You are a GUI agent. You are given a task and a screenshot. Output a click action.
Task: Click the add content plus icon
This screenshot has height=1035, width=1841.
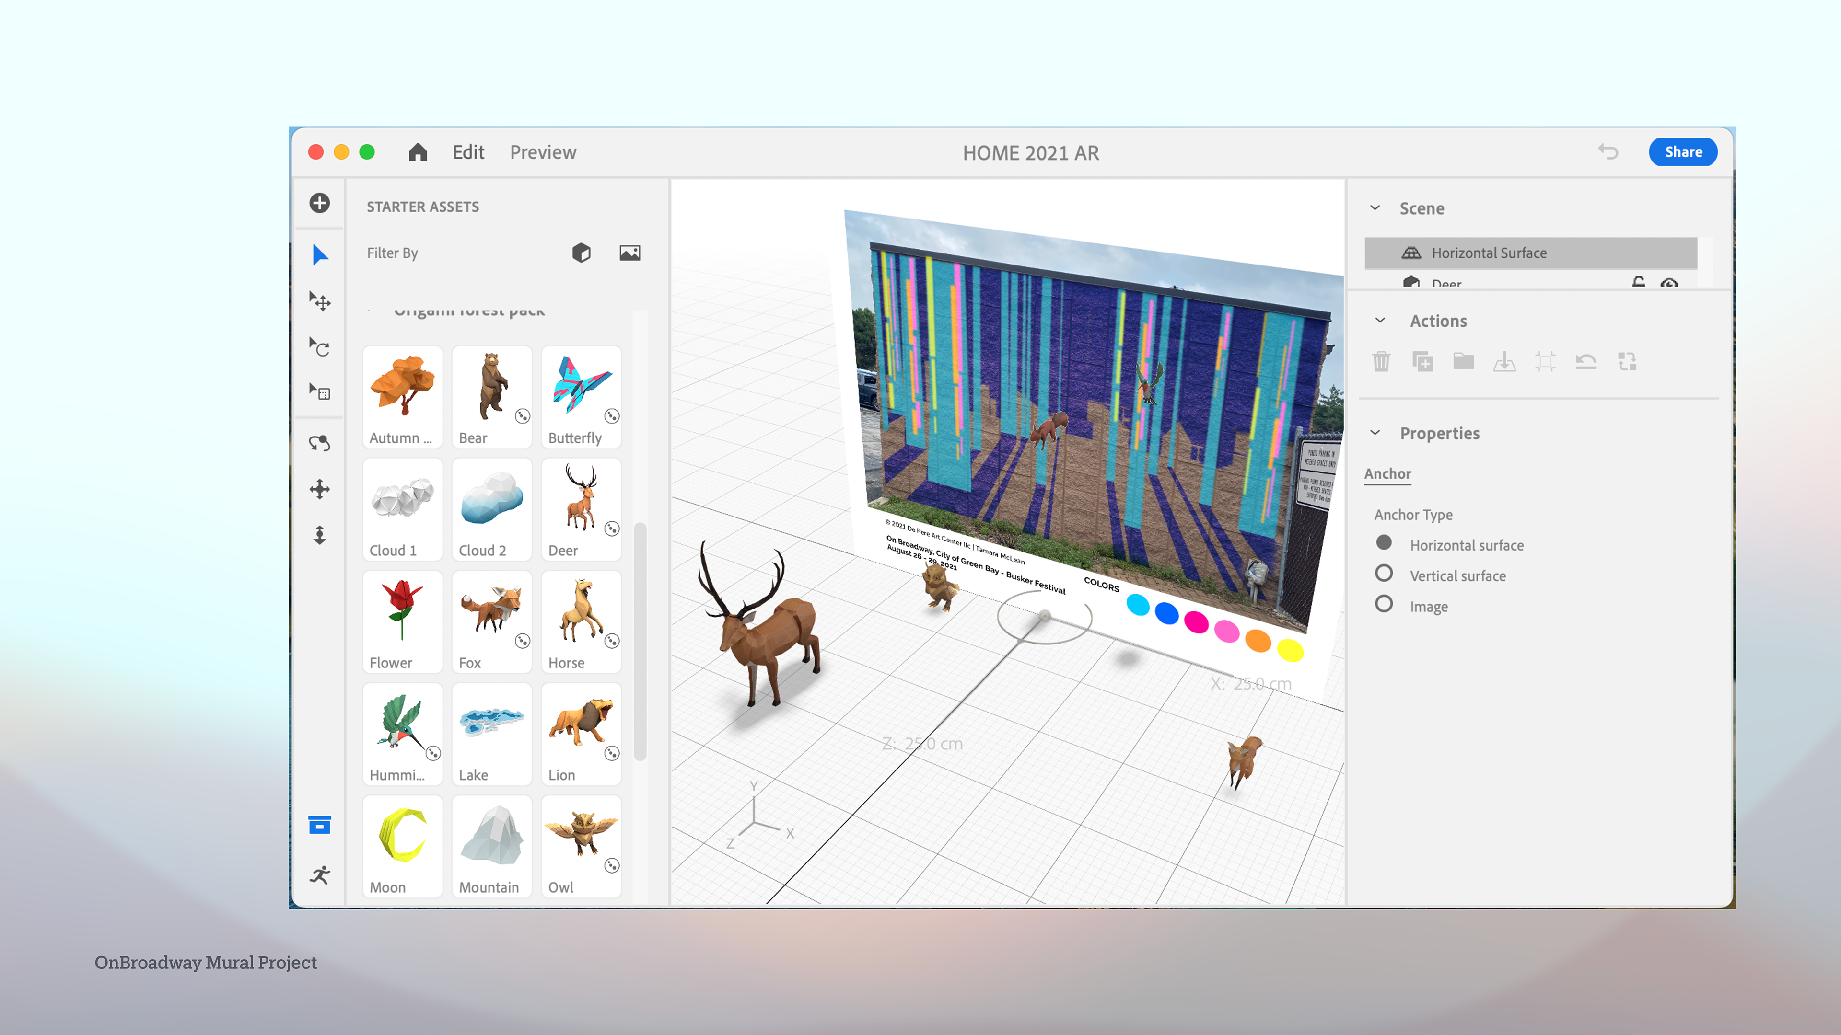319,203
